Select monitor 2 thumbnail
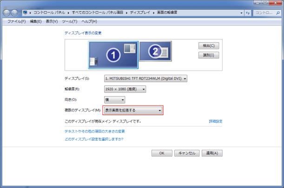This screenshot has height=188, width=284. coord(155,51)
